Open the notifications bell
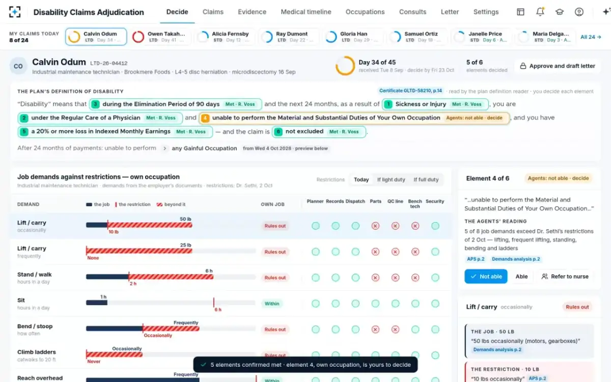The height and width of the screenshot is (382, 611). pos(540,12)
